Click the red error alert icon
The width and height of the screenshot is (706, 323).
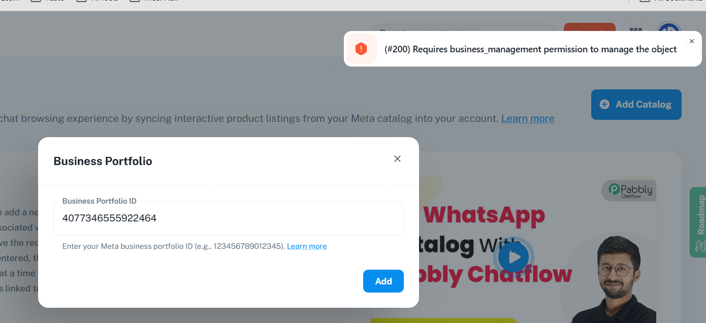point(361,49)
